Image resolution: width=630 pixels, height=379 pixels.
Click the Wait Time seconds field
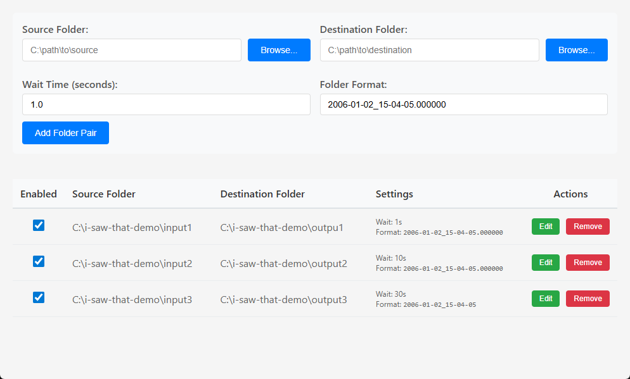(x=166, y=104)
